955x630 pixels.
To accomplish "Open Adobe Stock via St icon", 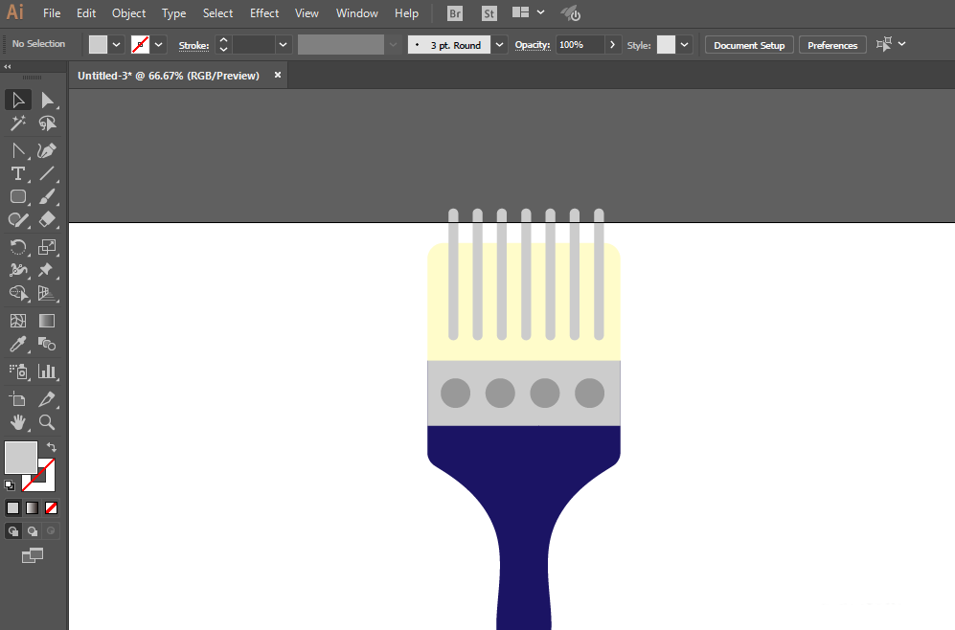I will tap(489, 13).
